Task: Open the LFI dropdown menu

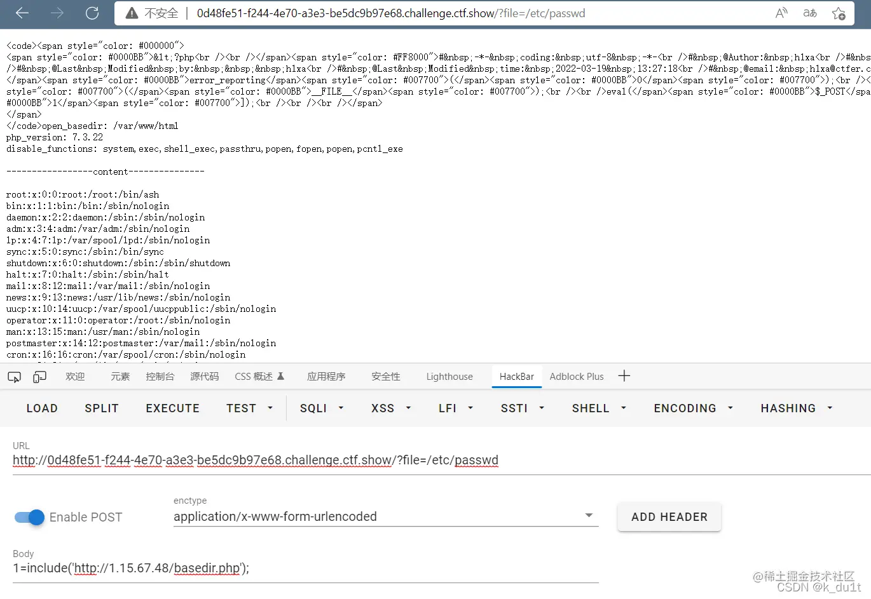Action: pos(455,408)
